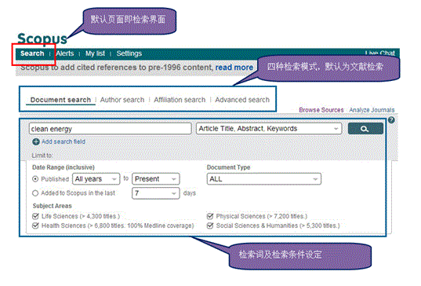The image size is (421, 286).
Task: Toggle the Life Sciences checkbox
Action: [x=35, y=216]
